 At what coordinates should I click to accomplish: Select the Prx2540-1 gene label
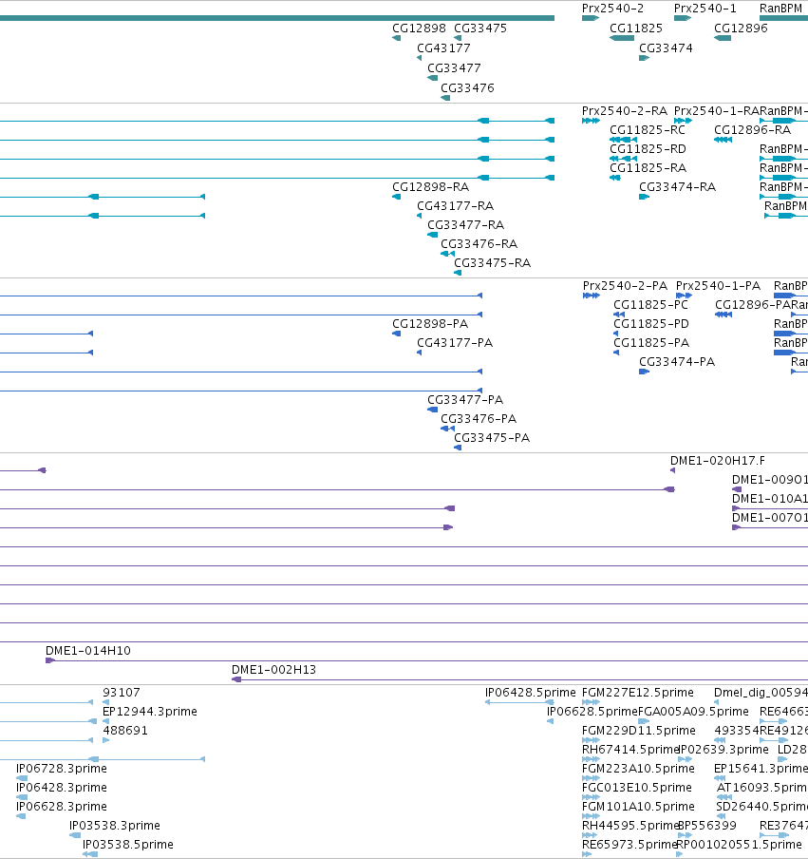[705, 9]
